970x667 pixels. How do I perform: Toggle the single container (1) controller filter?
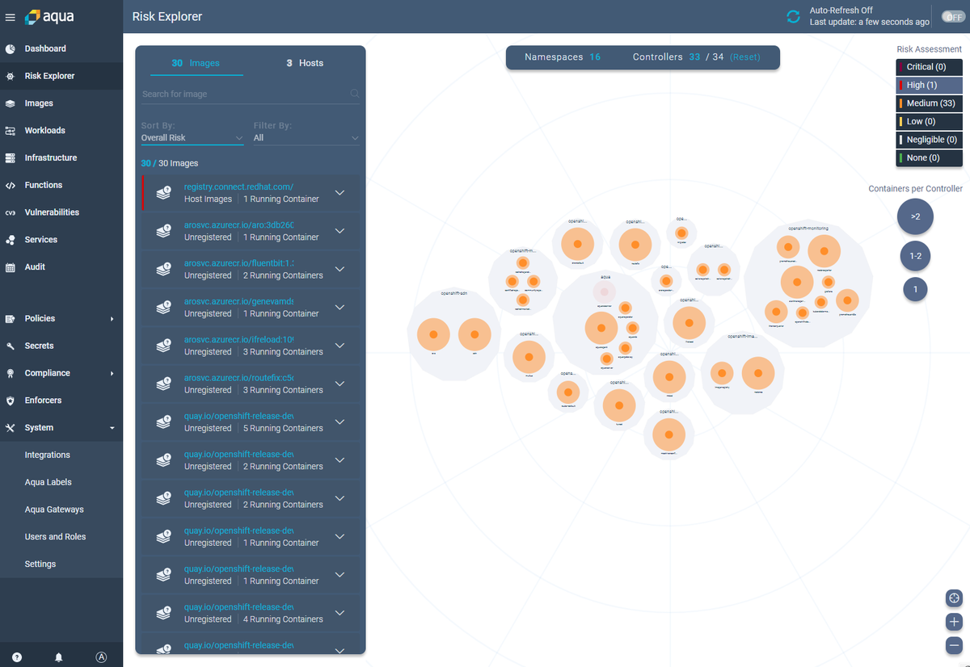click(x=915, y=289)
